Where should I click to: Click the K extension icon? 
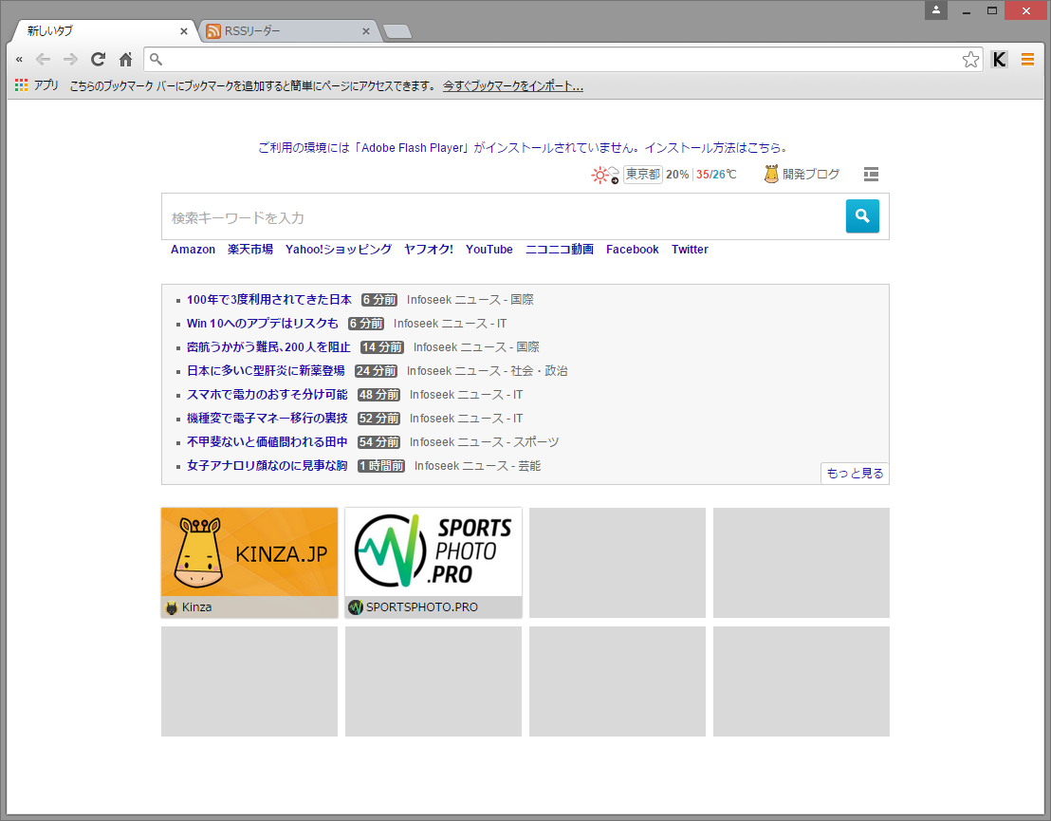[x=999, y=59]
